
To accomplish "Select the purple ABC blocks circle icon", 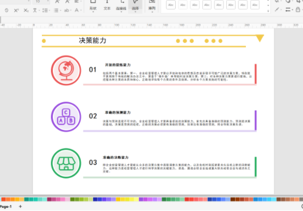I will coord(66,117).
